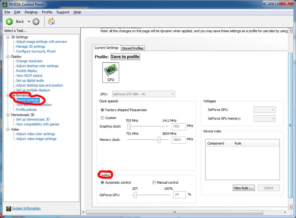This screenshot has width=296, height=218.
Task: Open Adjust video color settings
Action: click(x=36, y=134)
